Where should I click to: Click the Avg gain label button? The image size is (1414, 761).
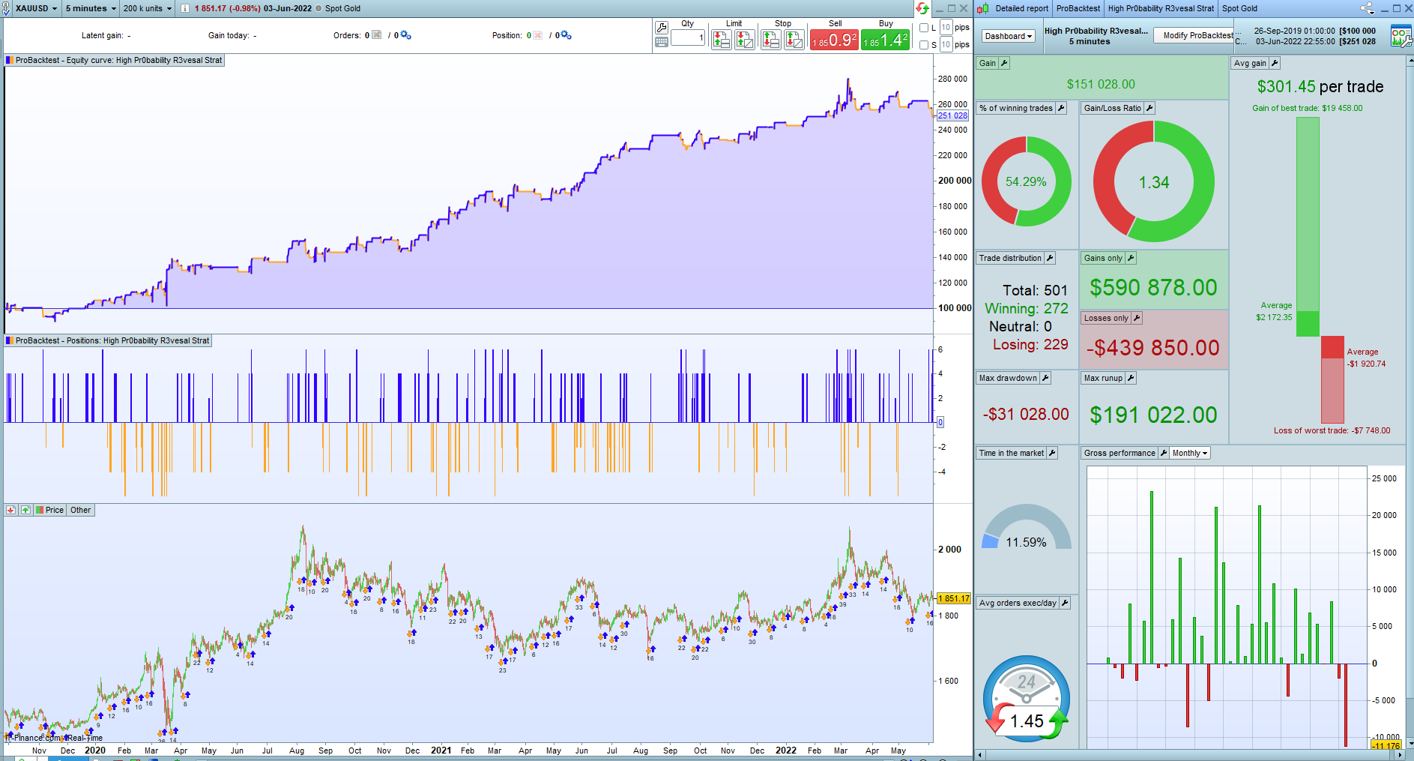coord(1250,63)
